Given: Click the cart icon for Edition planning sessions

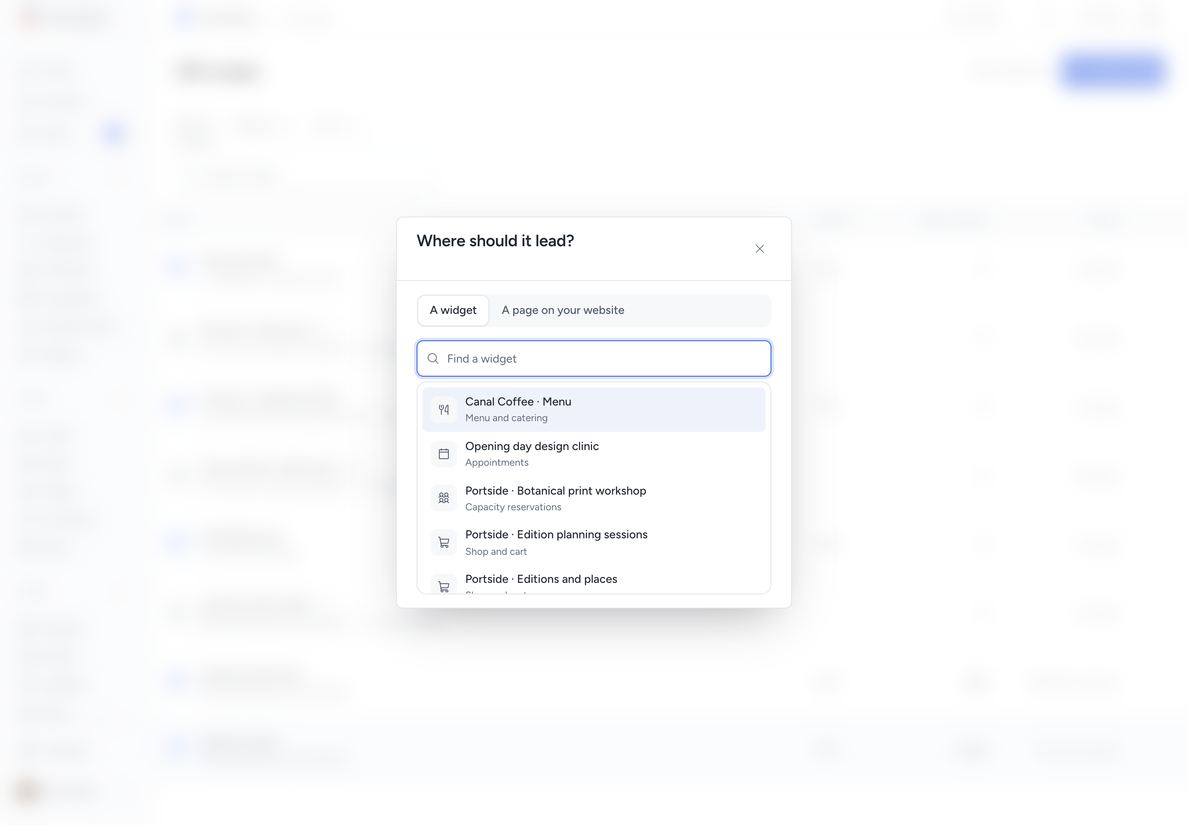Looking at the screenshot, I should (x=443, y=542).
